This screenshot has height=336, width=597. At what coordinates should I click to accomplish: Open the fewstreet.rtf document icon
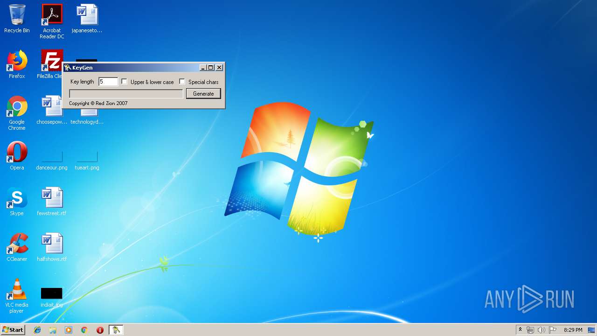[x=52, y=202]
